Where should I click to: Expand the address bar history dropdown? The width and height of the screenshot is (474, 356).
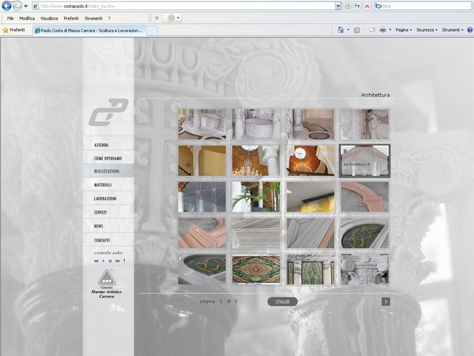coord(338,6)
